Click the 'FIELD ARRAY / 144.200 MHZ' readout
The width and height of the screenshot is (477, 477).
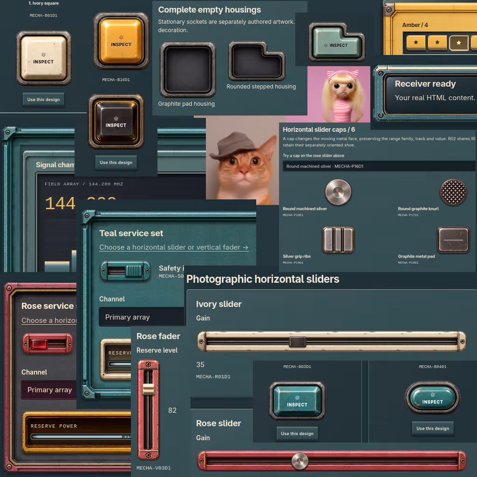click(x=84, y=184)
